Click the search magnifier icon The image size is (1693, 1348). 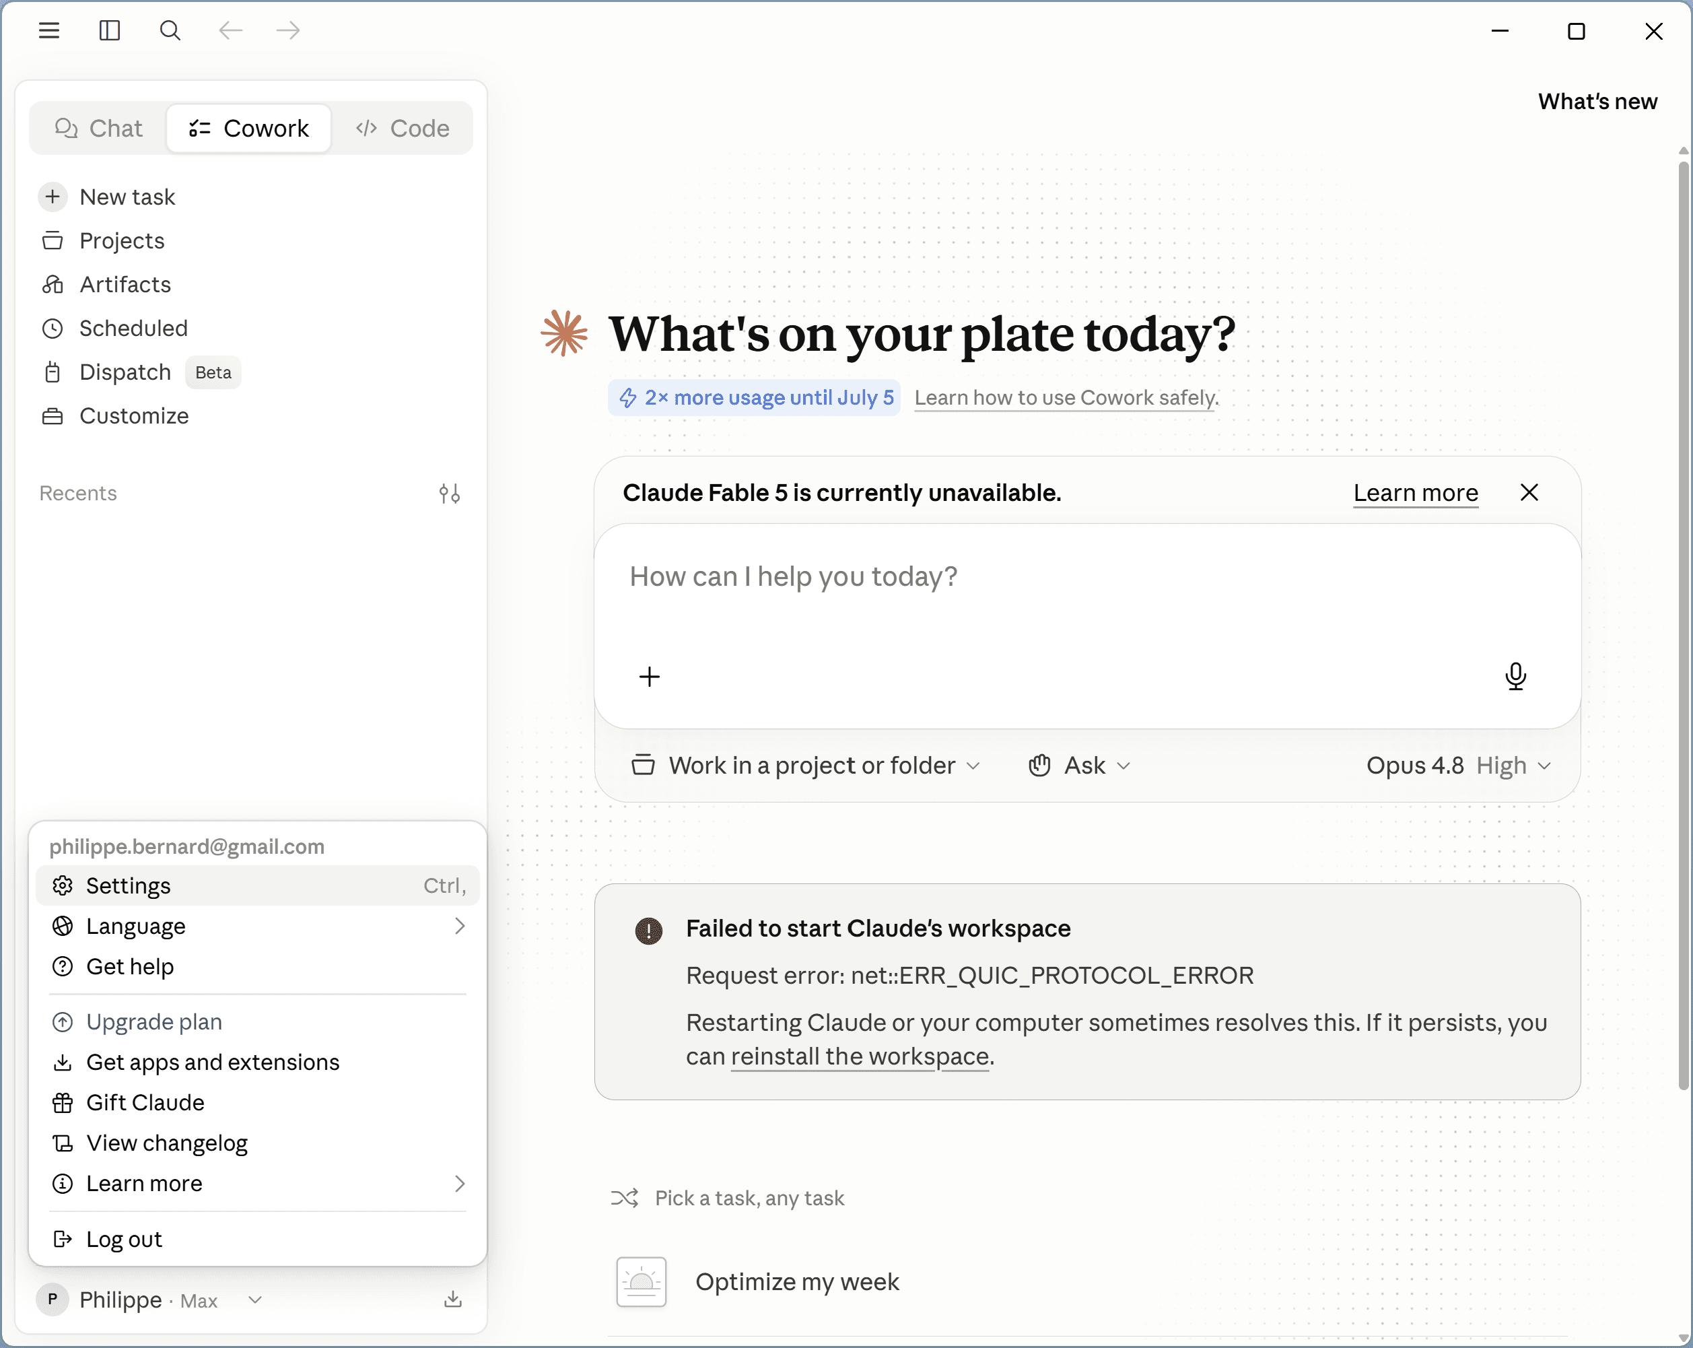(170, 31)
